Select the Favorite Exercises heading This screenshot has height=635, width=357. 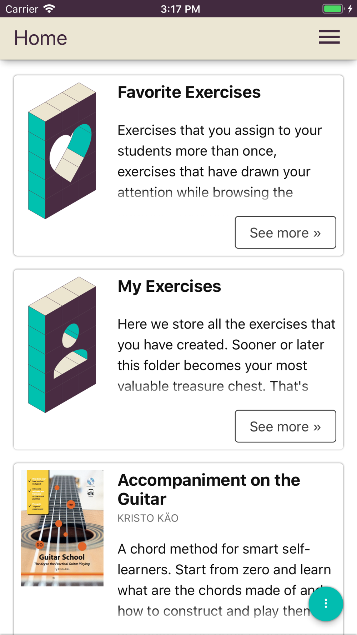[x=189, y=92]
